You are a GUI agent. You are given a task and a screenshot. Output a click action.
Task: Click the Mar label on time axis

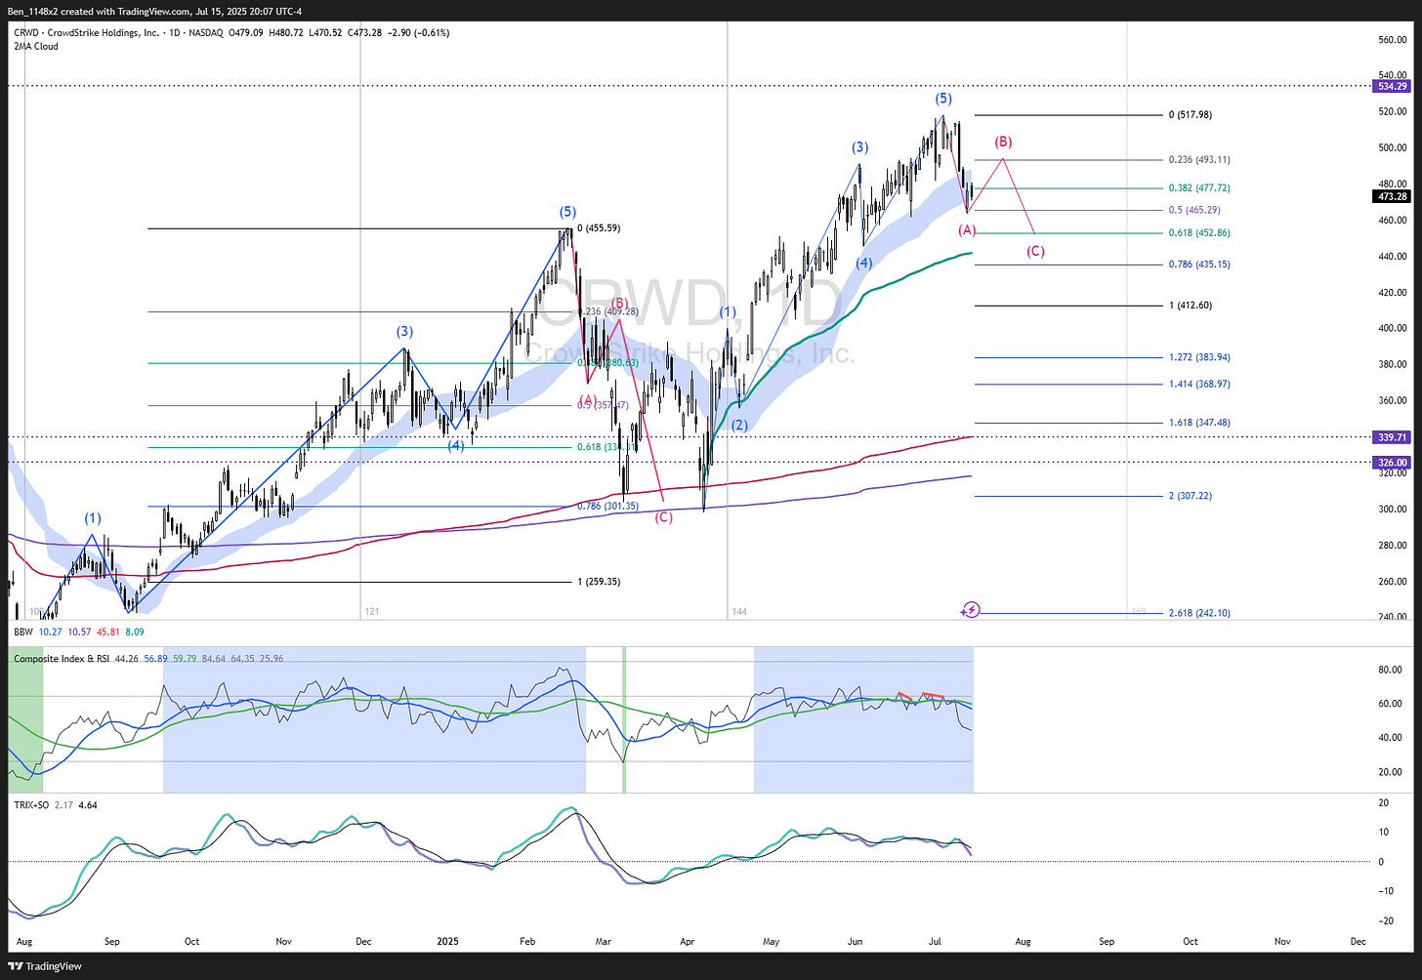click(x=604, y=942)
